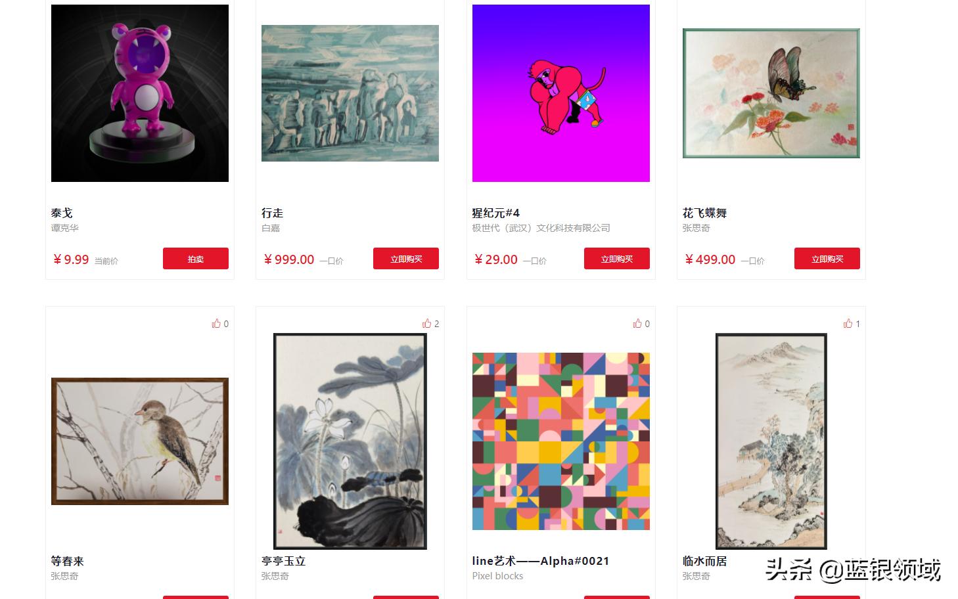Click artist 白嘉 under 行走
Image resolution: width=958 pixels, height=599 pixels.
click(271, 228)
